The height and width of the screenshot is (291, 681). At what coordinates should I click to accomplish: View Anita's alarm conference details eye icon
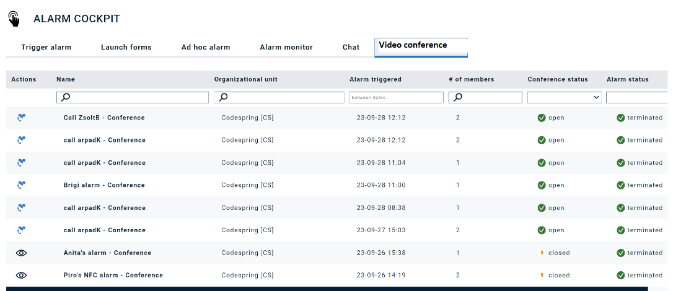21,253
